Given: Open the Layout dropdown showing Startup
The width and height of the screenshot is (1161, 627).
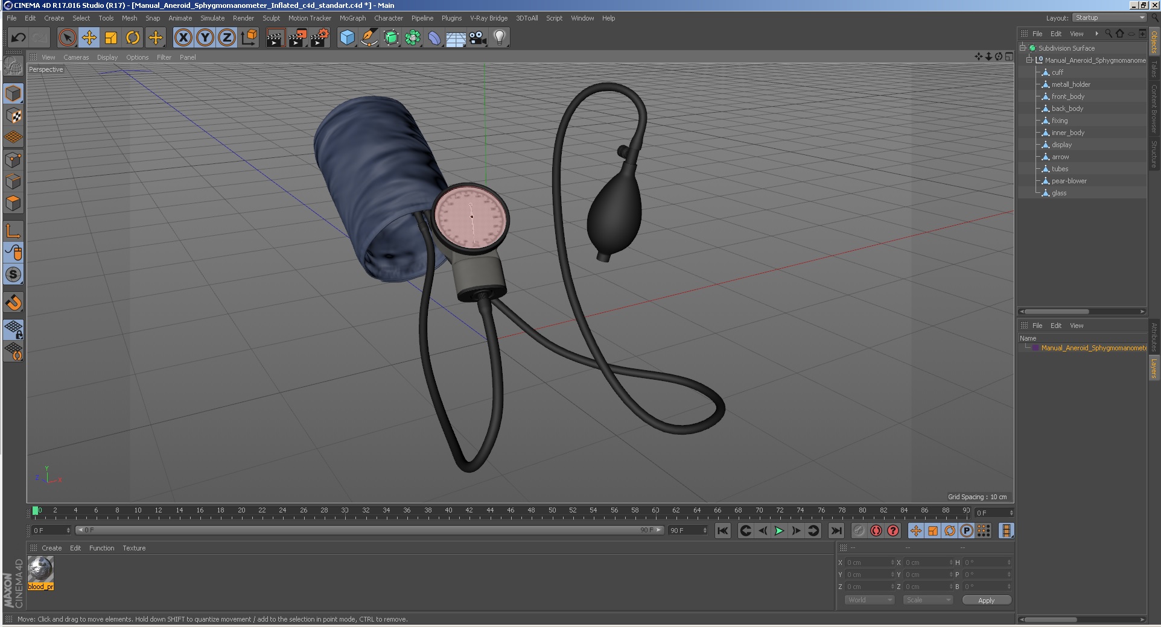Looking at the screenshot, I should point(1109,18).
